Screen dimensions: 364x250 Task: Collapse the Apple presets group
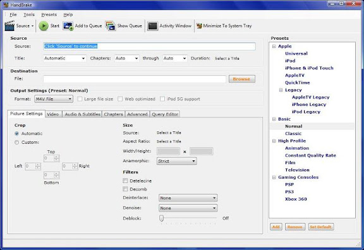pyautogui.click(x=274, y=46)
